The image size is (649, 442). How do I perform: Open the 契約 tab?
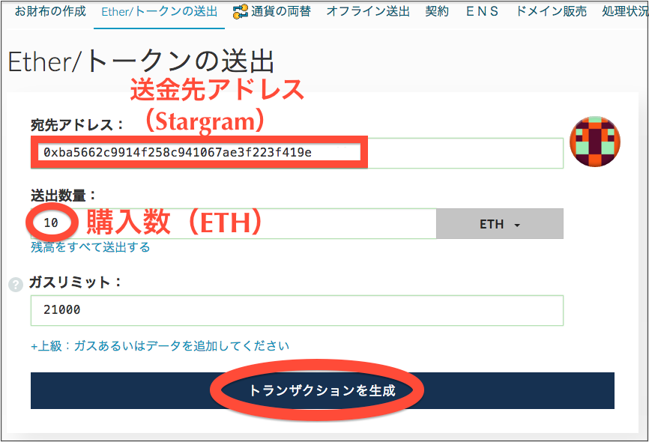(x=437, y=11)
